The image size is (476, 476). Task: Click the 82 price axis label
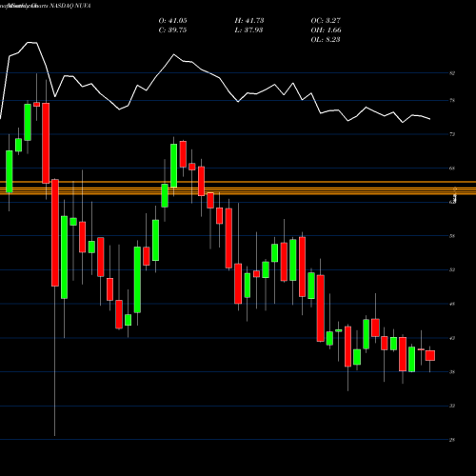click(452, 73)
